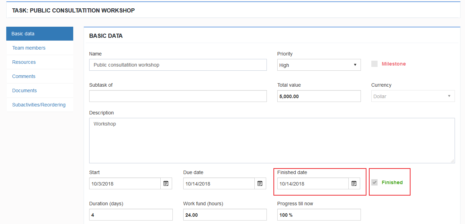Open the Finished date calendar picker
The height and width of the screenshot is (224, 465).
pyautogui.click(x=354, y=183)
